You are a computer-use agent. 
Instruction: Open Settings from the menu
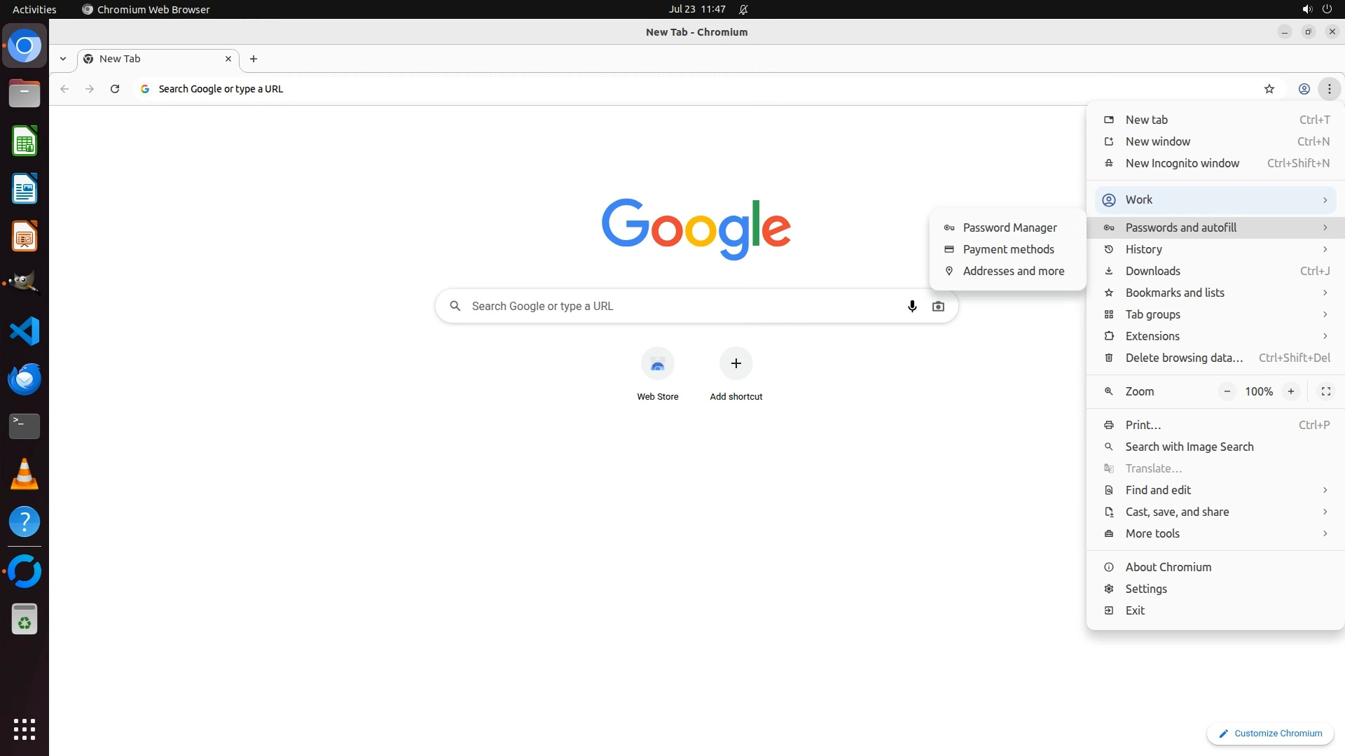tap(1146, 589)
